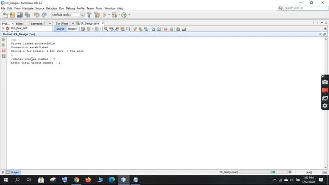Screen dimensions: 329x185
Task: Toggle the Rectangular Selection icon
Action: pos(128,29)
